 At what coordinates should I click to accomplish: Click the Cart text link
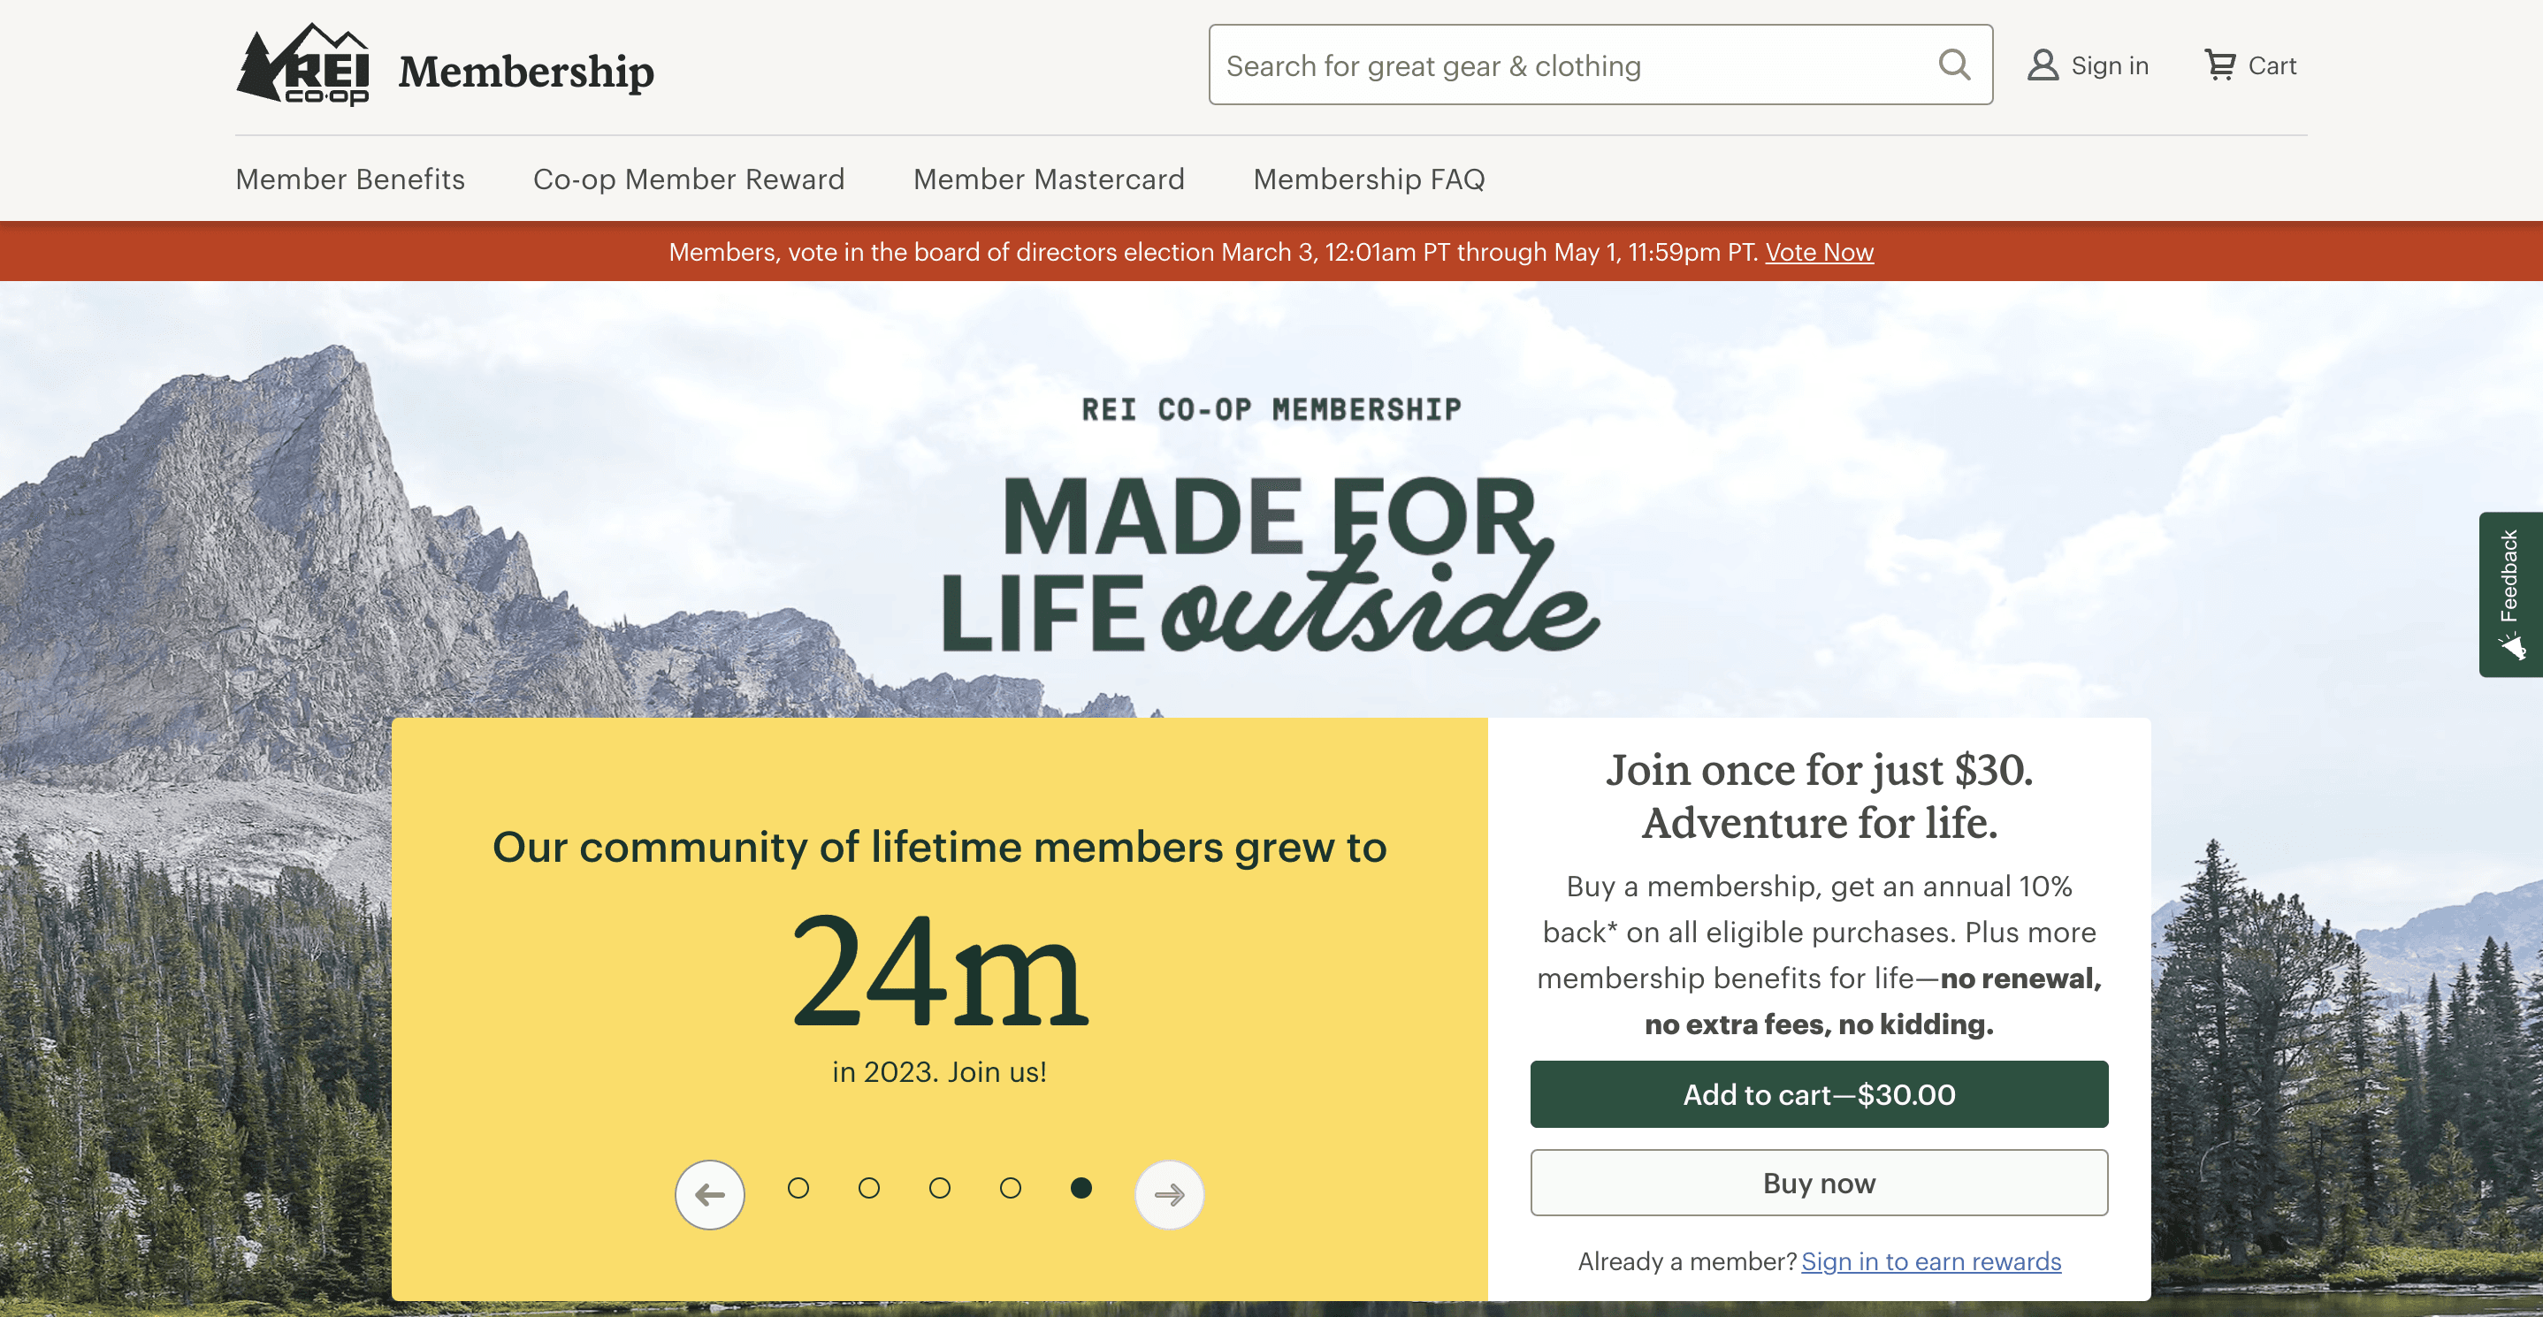2272,65
